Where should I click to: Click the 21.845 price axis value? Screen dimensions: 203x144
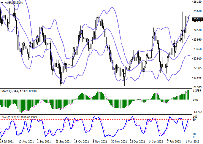pos(197,77)
